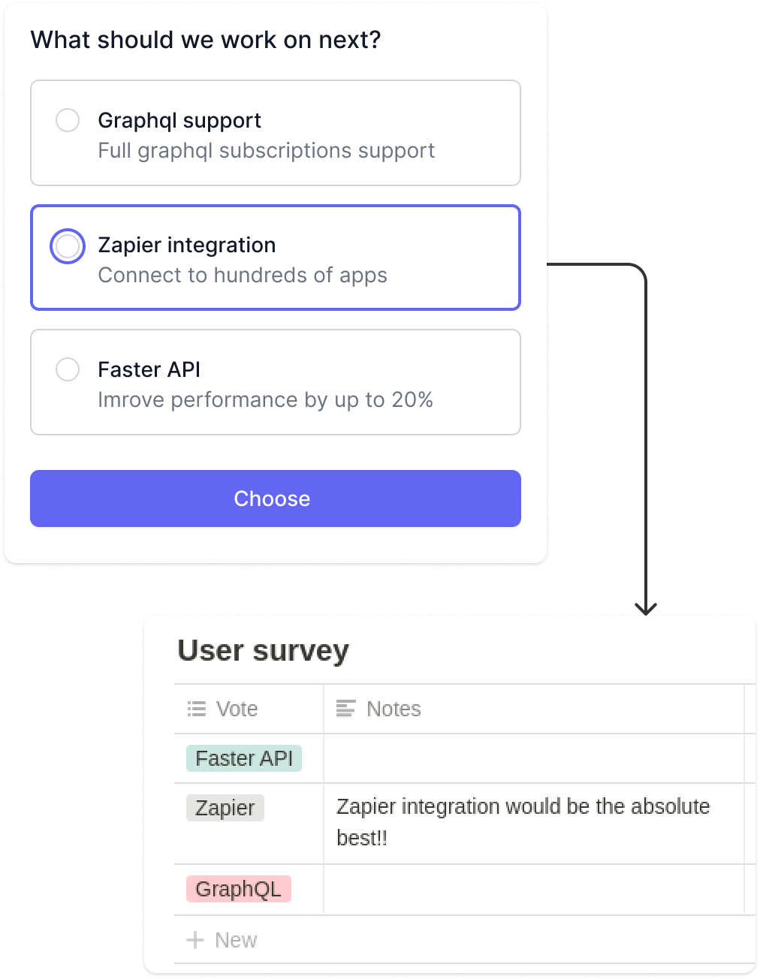Select the Faster API vote tag
Screen dimensions: 760x979
[x=243, y=758]
